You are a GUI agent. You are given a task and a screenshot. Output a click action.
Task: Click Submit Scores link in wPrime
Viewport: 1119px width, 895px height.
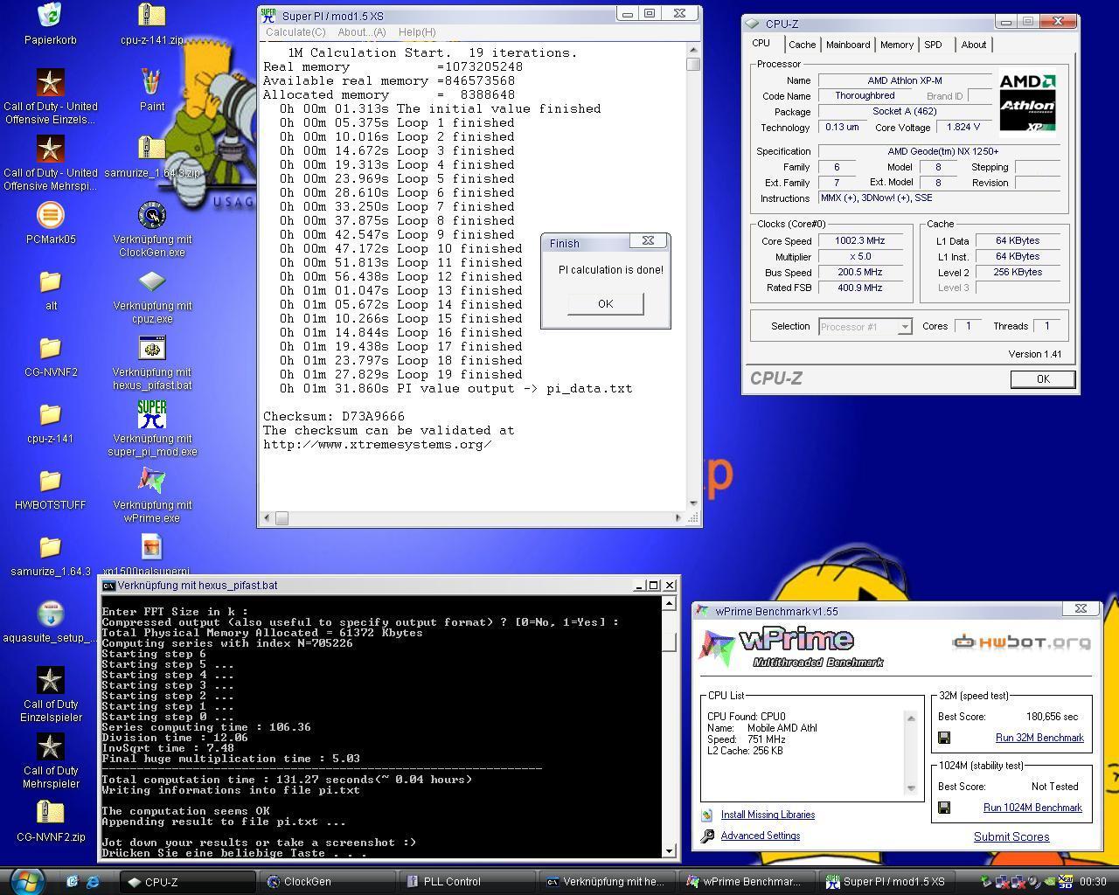click(x=1011, y=836)
